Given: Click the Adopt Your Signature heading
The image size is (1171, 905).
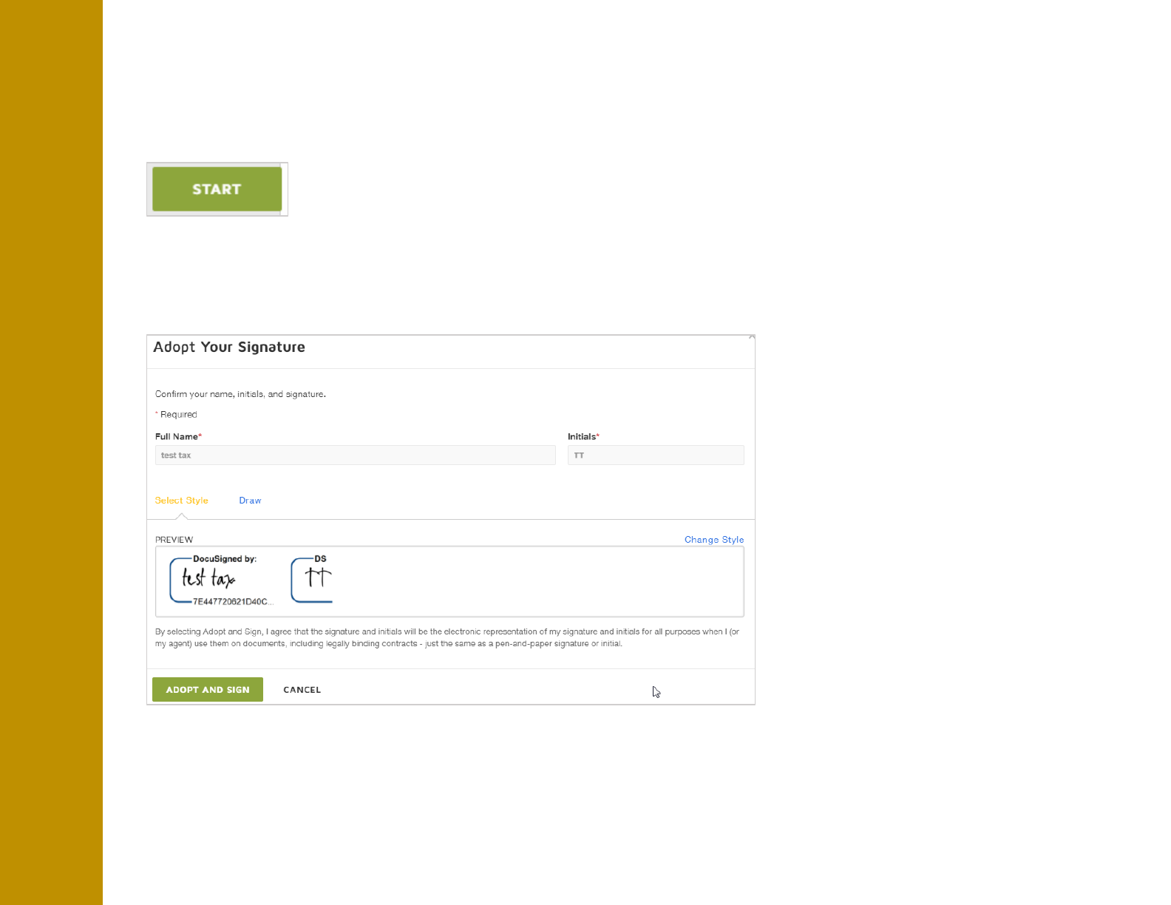Looking at the screenshot, I should click(x=229, y=348).
